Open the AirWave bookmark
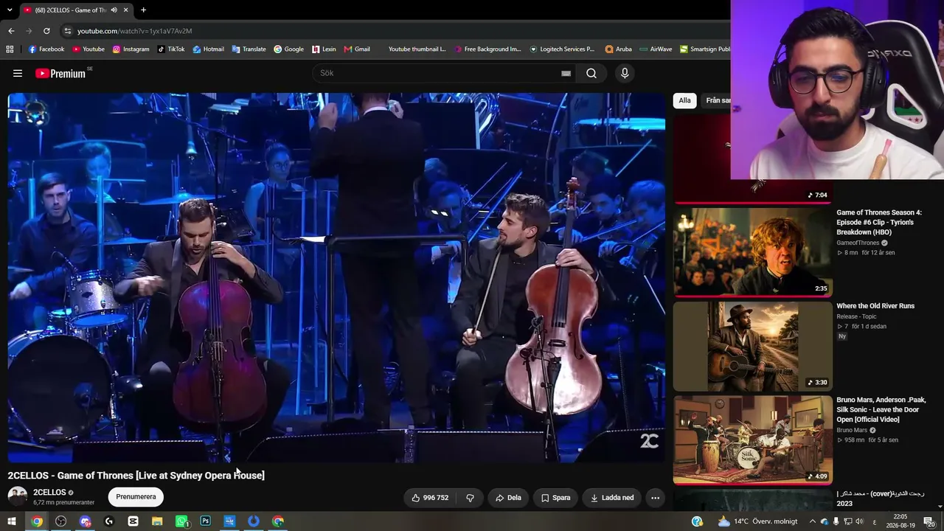This screenshot has width=944, height=531. pos(656,49)
